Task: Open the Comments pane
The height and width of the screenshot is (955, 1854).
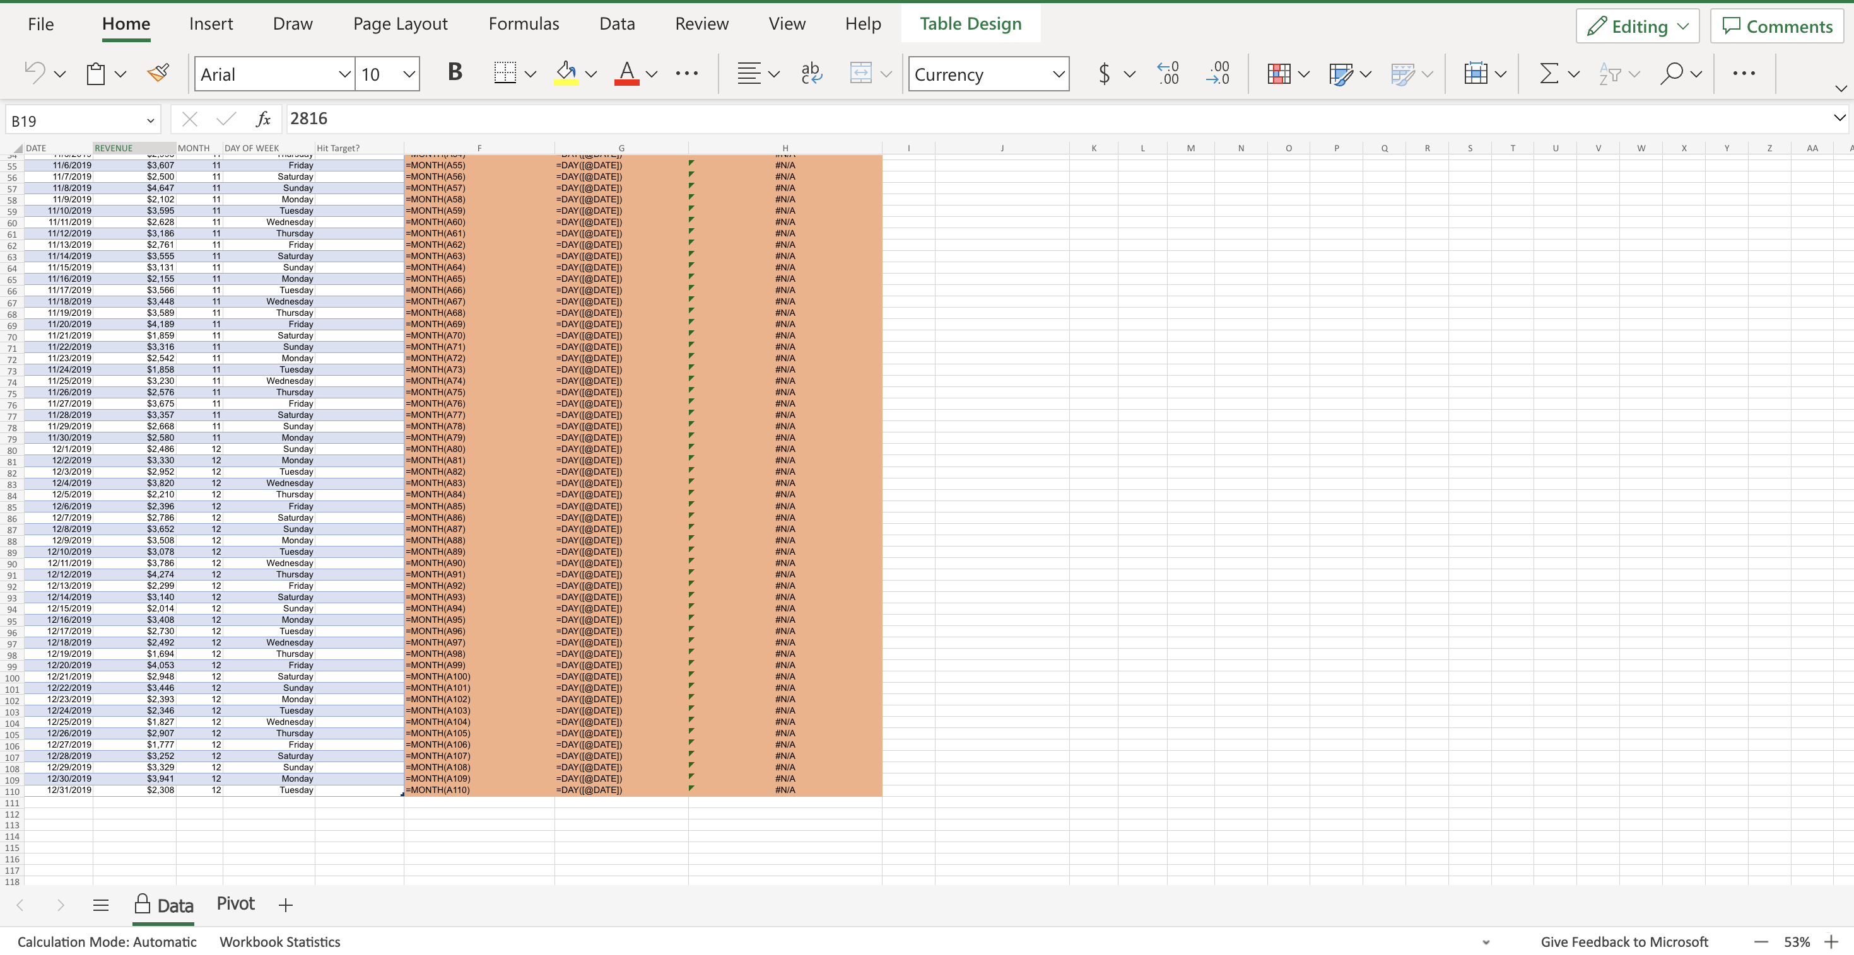Action: (x=1777, y=26)
